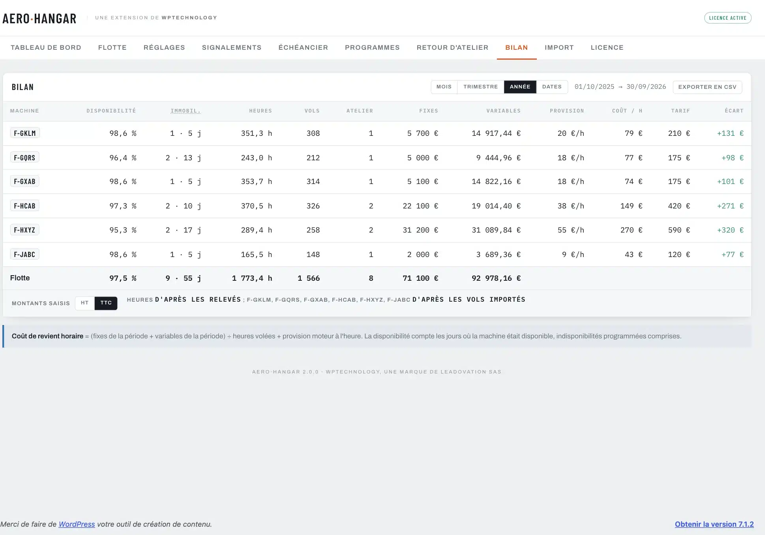The height and width of the screenshot is (535, 765).
Task: Click the Disponibilité column header
Action: (111, 111)
